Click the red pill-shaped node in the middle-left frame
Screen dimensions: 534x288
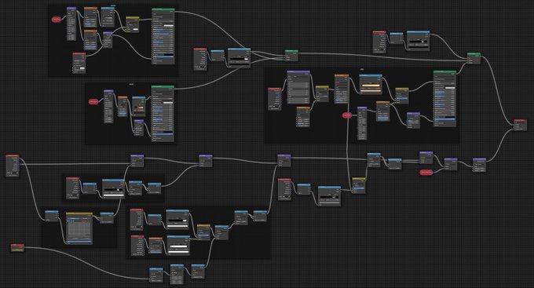point(93,101)
